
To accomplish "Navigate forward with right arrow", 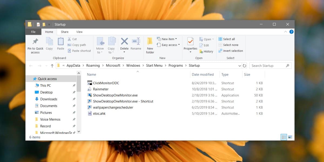I will pyautogui.click(x=39, y=66).
